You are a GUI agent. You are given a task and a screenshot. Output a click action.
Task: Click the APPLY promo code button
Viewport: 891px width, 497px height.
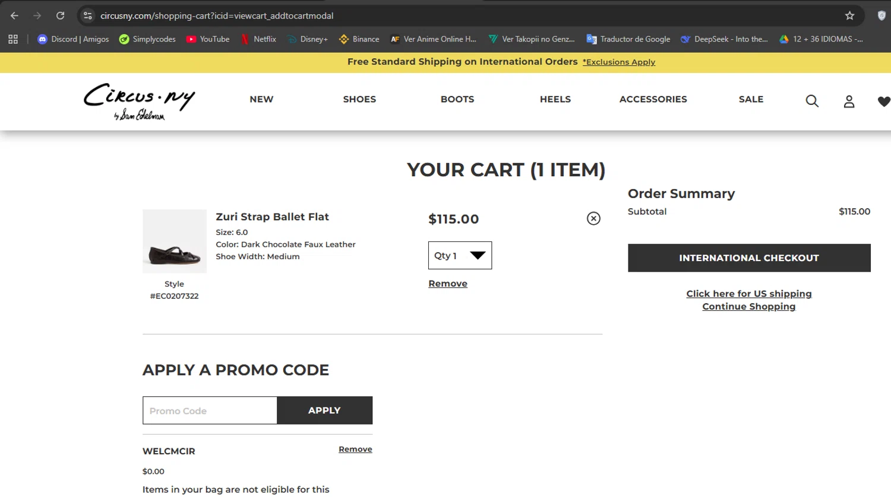click(x=324, y=410)
